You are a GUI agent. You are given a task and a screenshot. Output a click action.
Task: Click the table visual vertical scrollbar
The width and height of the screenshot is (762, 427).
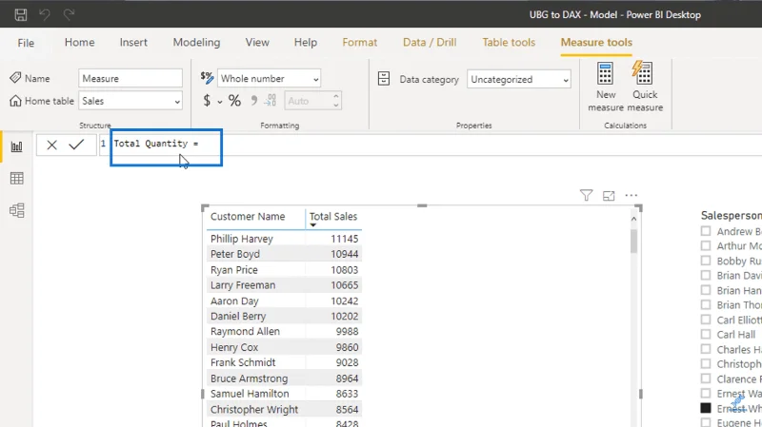click(x=633, y=242)
